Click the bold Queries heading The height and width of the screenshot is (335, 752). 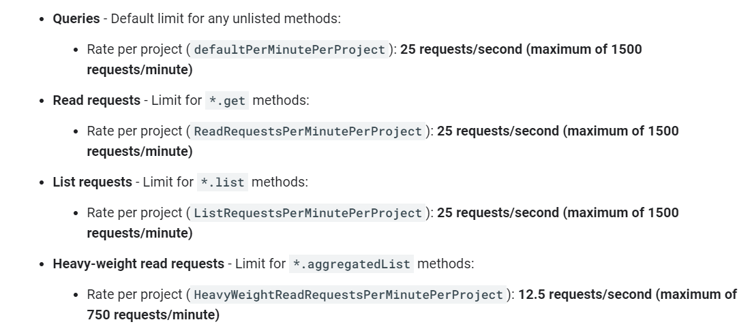pyautogui.click(x=76, y=18)
